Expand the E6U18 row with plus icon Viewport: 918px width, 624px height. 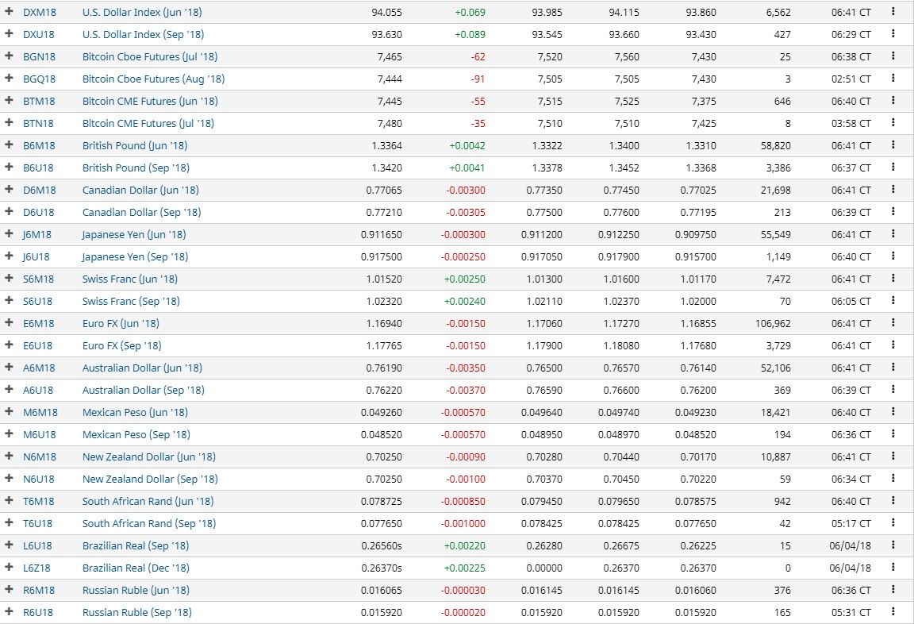(x=9, y=345)
